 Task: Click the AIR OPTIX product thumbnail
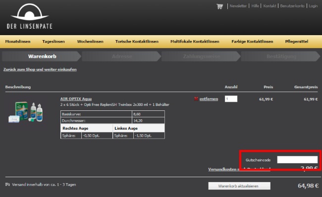coord(26,112)
